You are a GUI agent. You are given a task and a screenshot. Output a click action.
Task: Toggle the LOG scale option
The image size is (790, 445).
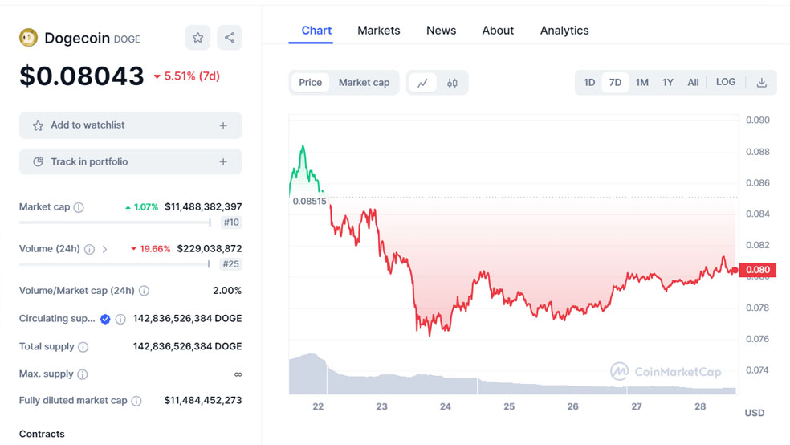(x=725, y=82)
